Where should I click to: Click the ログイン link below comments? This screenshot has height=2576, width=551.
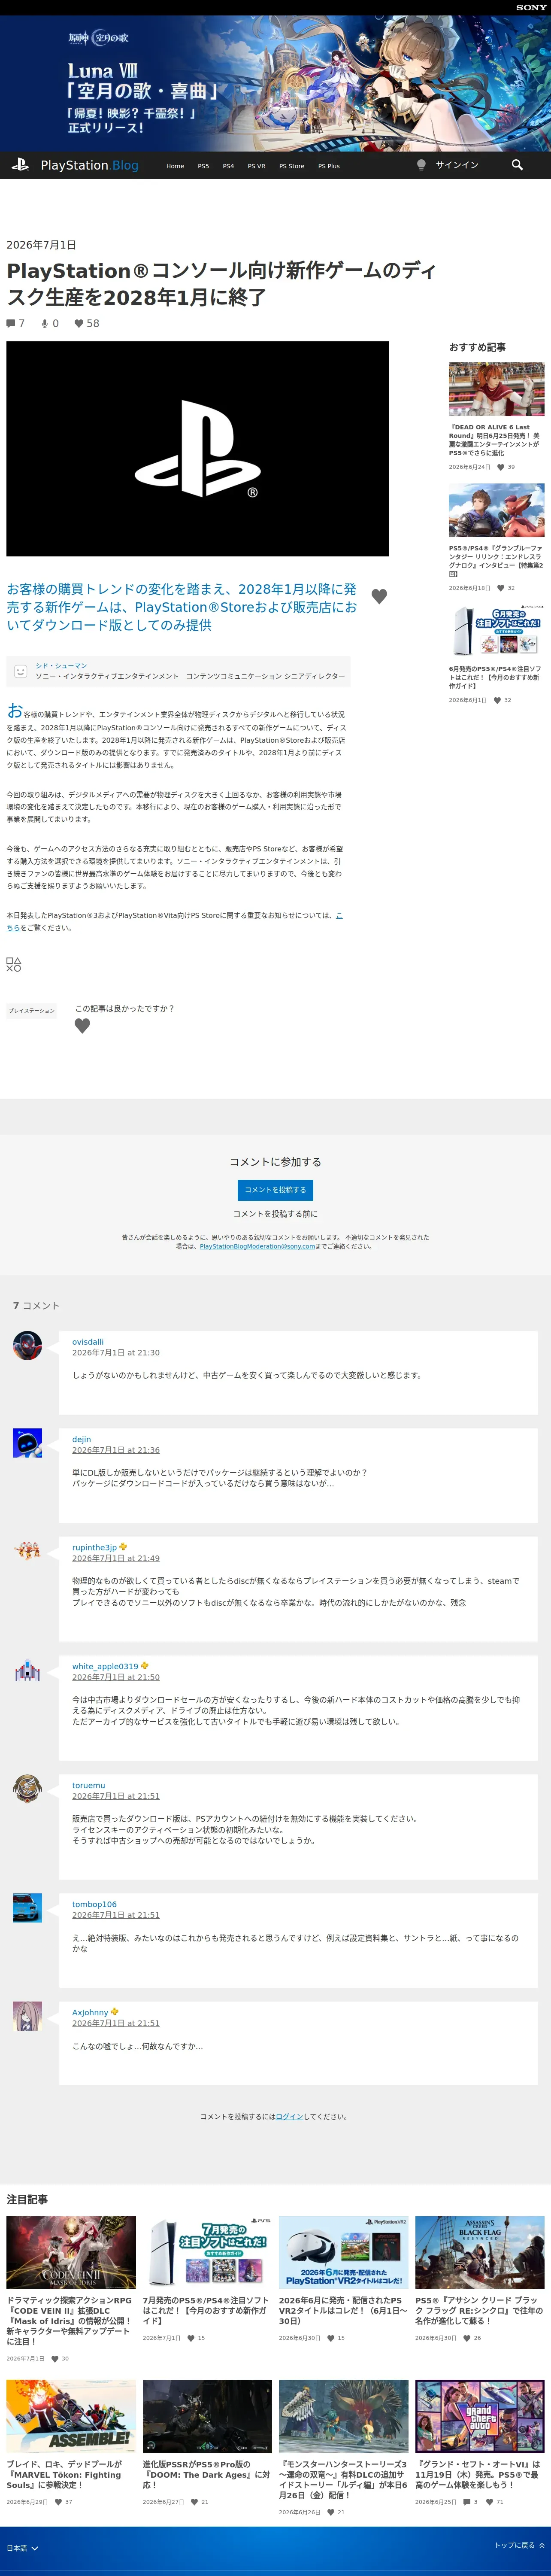tap(289, 2116)
